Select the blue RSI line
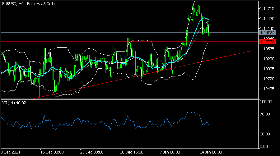 (105, 123)
